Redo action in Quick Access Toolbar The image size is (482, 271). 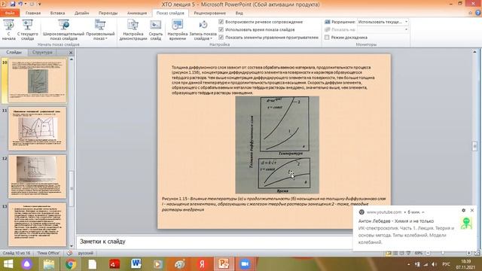[x=32, y=4]
